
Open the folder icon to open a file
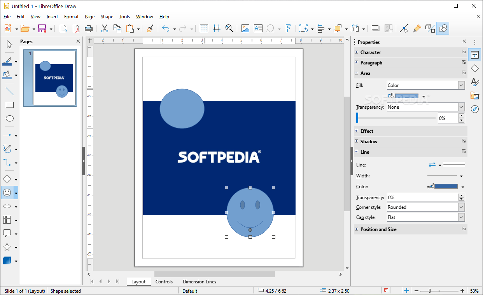coord(25,28)
